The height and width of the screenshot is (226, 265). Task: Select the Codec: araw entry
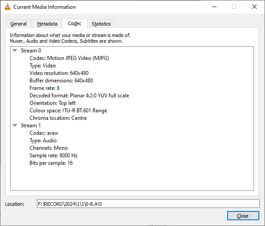[44, 133]
